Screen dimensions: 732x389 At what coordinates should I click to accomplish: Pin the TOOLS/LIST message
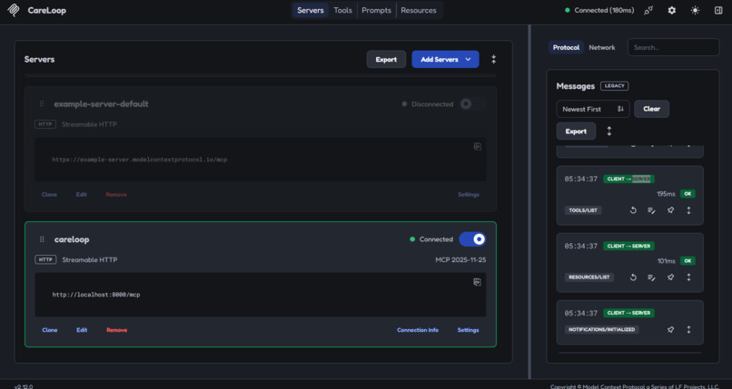[x=670, y=210]
